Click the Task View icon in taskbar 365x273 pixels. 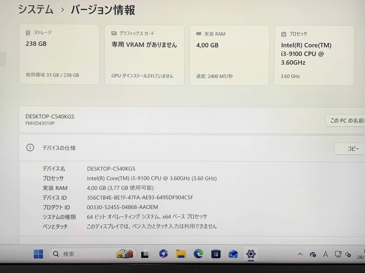146,254
